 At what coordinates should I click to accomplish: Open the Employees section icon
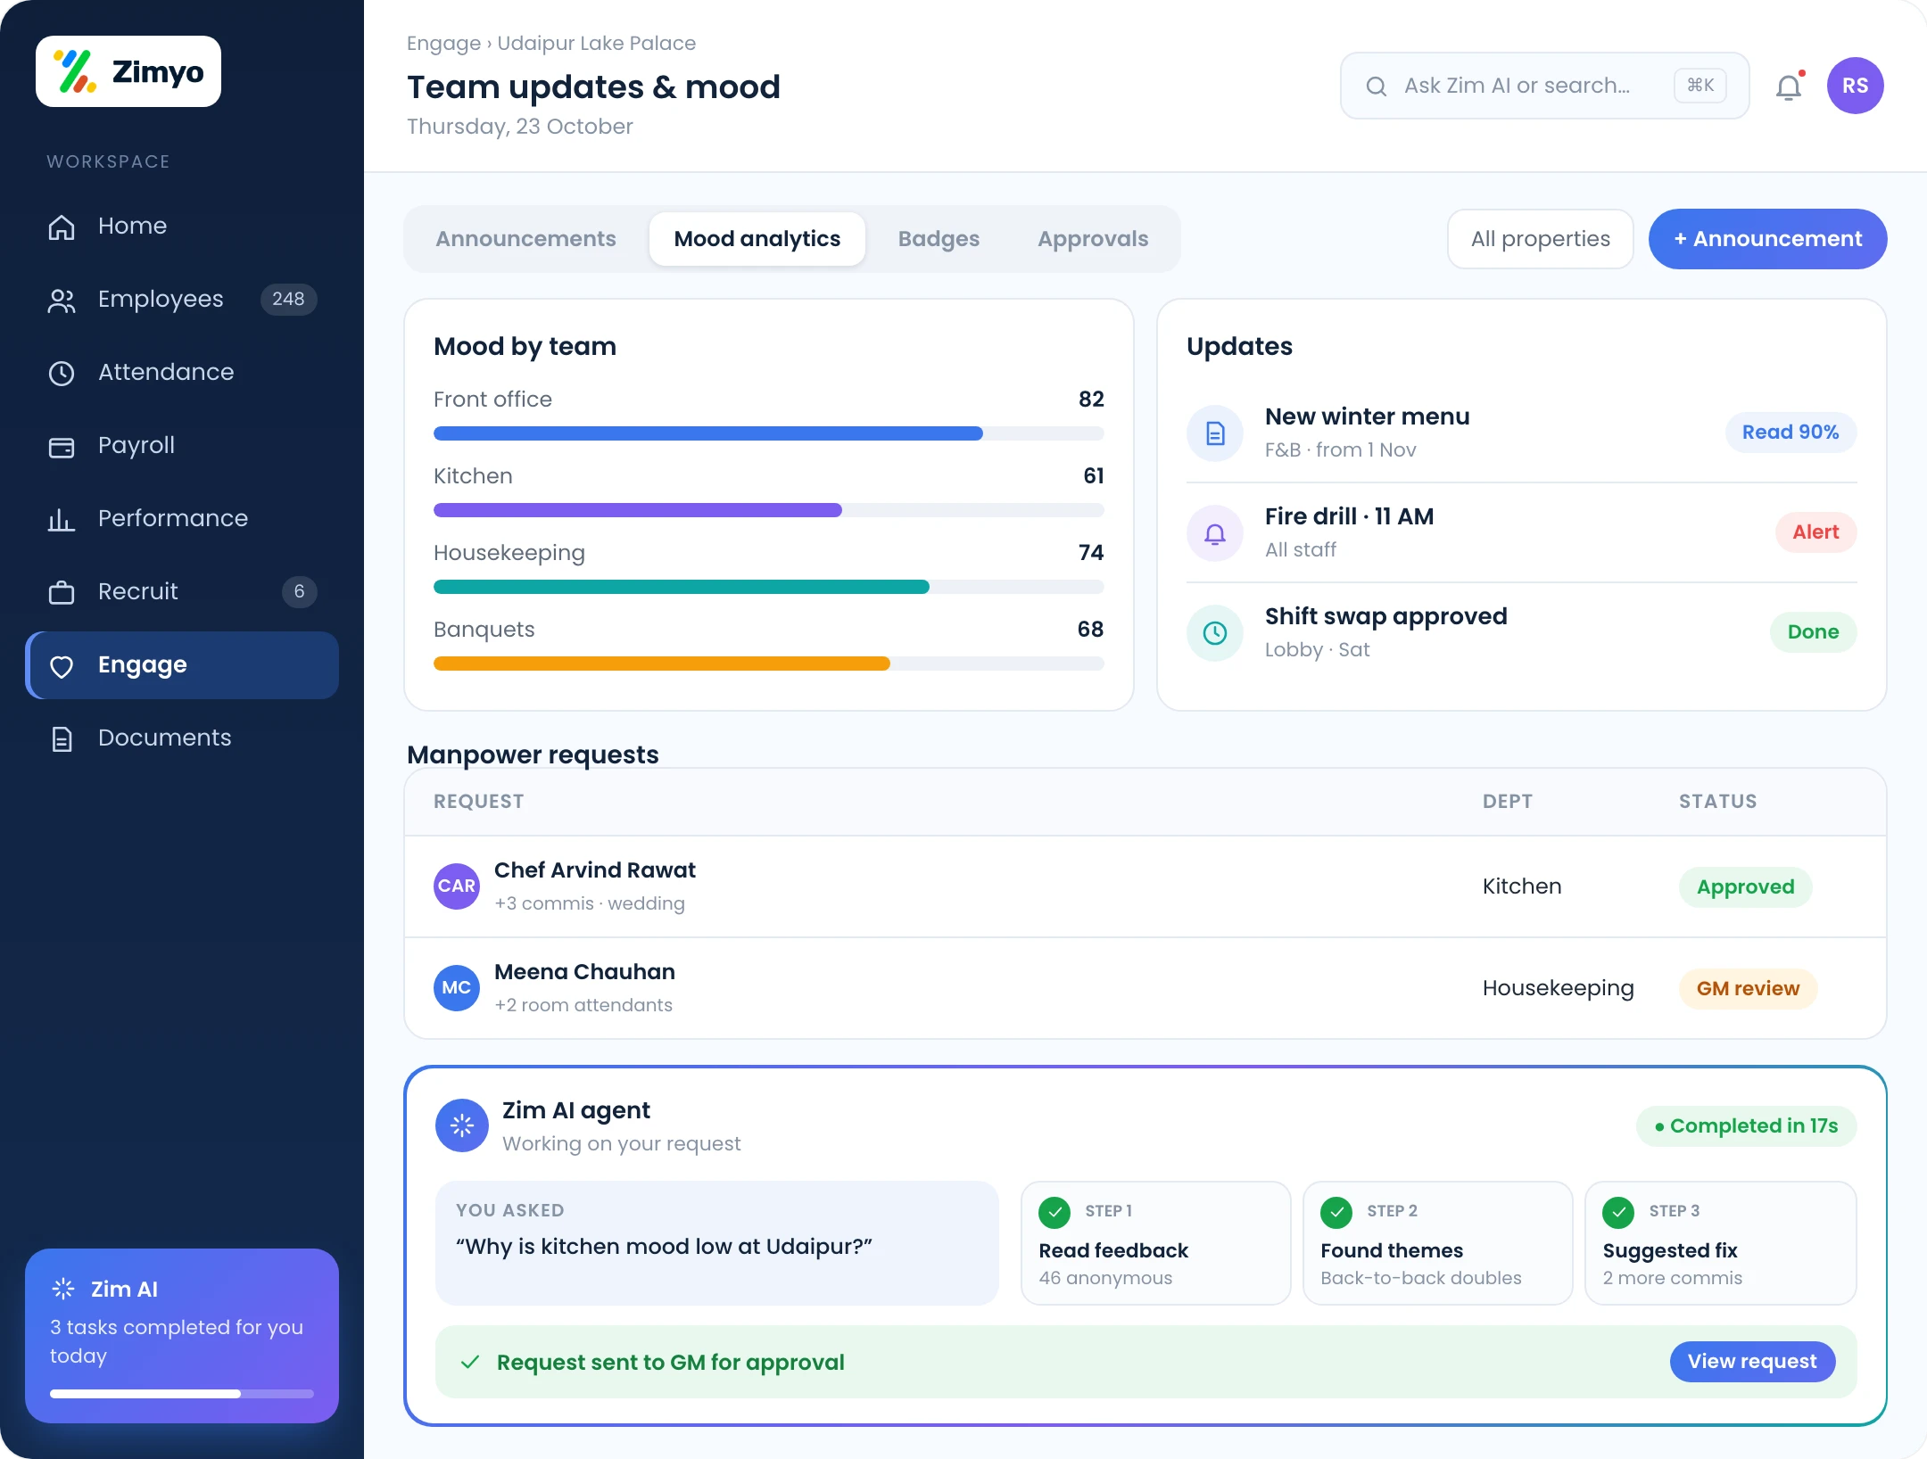click(62, 301)
